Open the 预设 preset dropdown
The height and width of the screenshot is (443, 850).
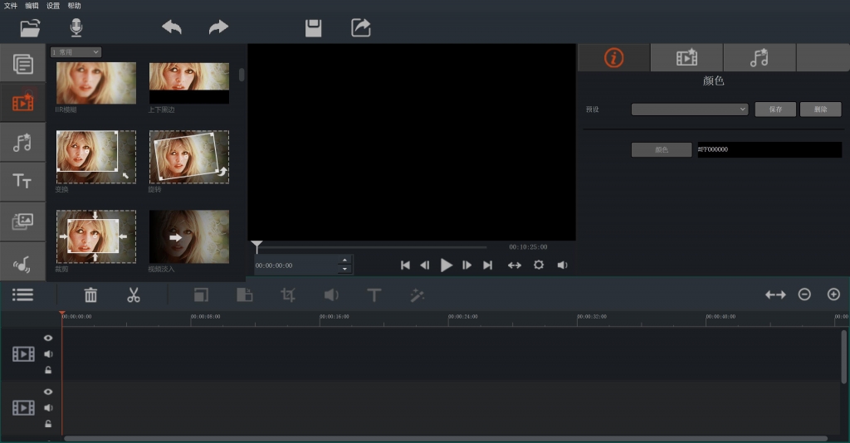(690, 109)
